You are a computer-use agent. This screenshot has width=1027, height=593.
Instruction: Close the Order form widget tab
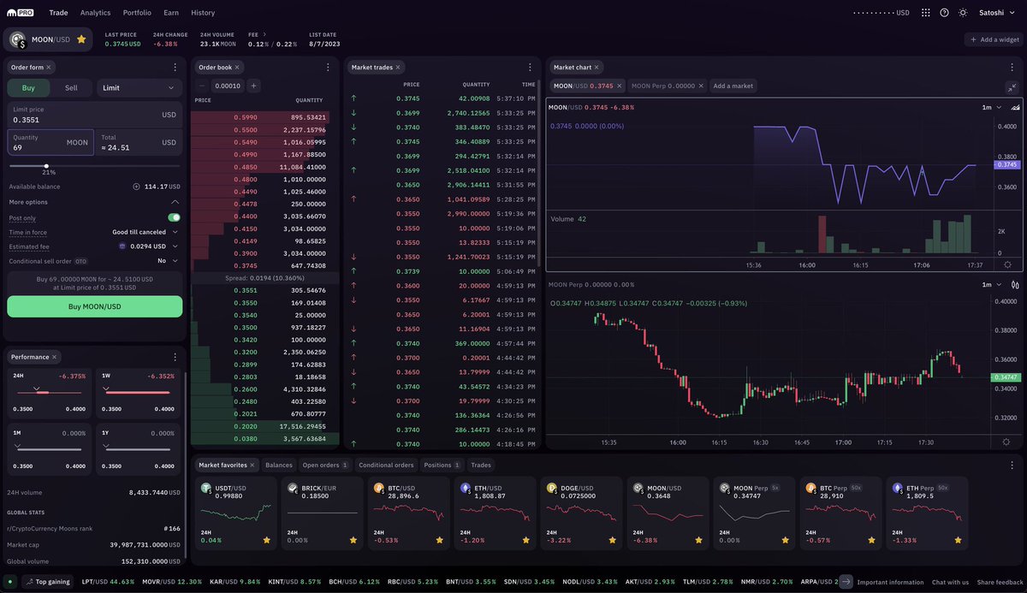[49, 67]
